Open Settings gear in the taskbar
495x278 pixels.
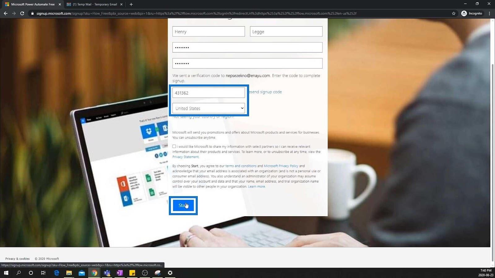pyautogui.click(x=170, y=273)
